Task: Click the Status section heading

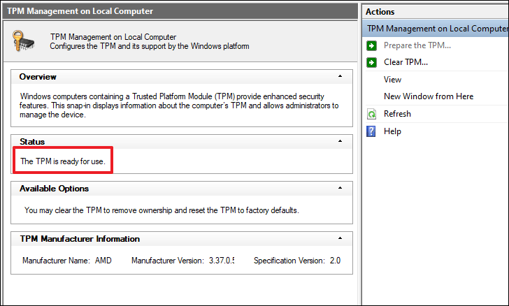Action: [x=32, y=142]
